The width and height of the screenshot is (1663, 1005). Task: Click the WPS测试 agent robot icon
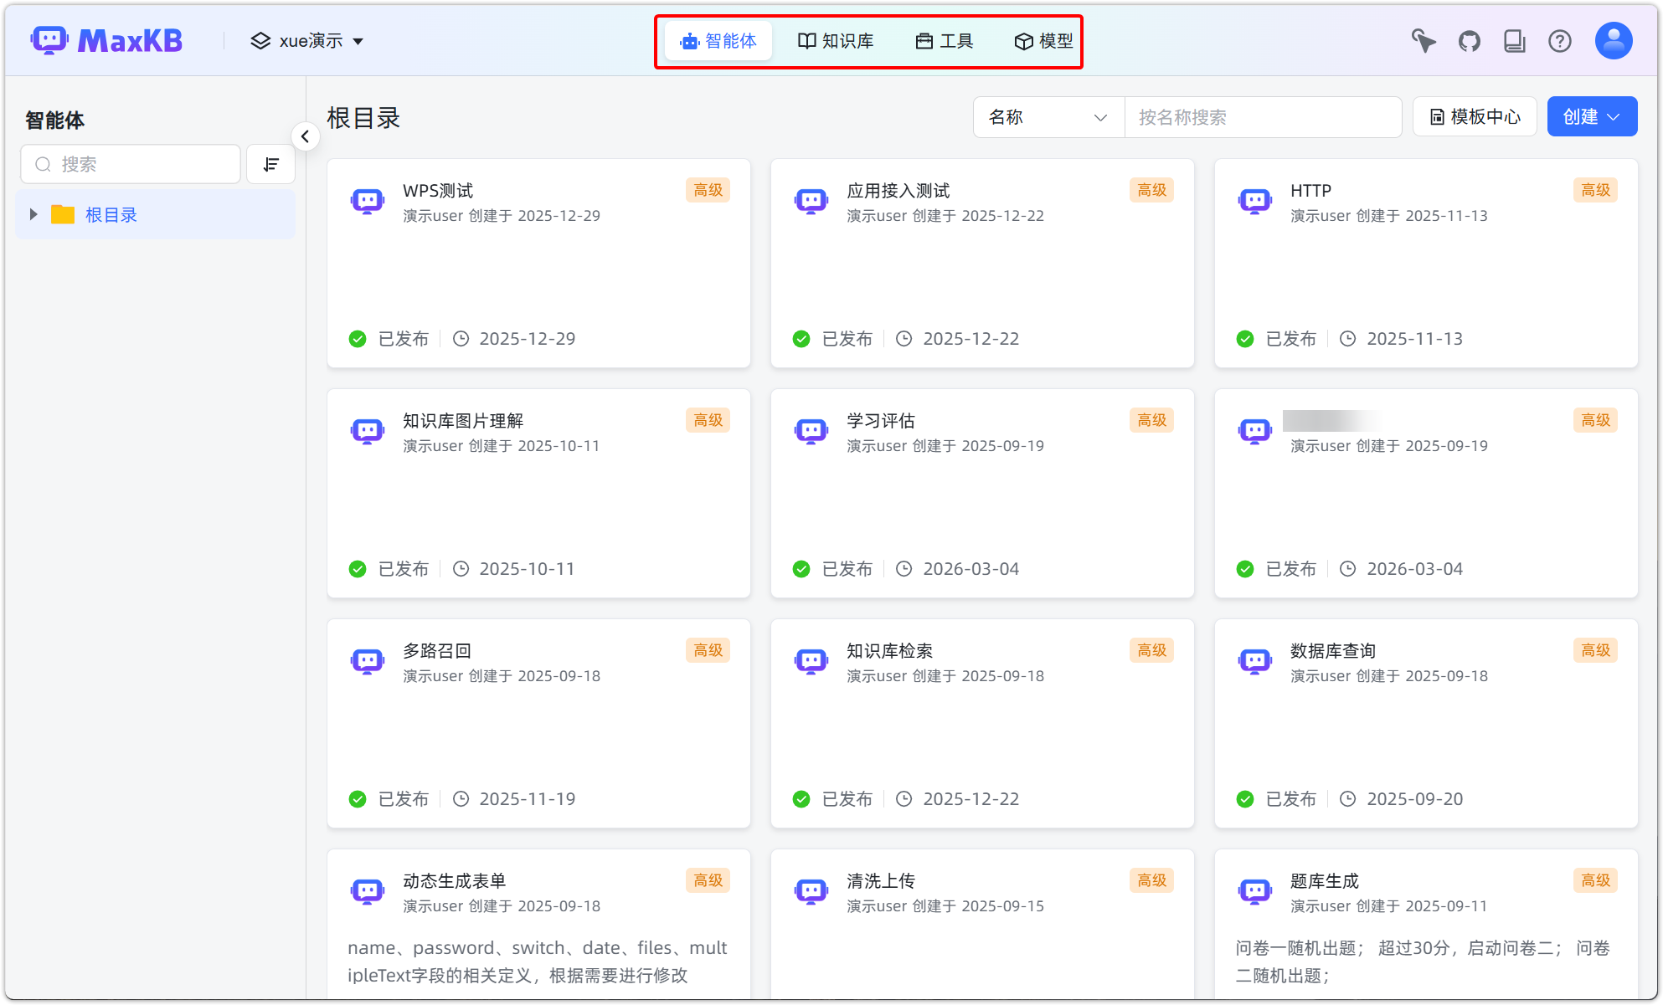click(x=368, y=201)
